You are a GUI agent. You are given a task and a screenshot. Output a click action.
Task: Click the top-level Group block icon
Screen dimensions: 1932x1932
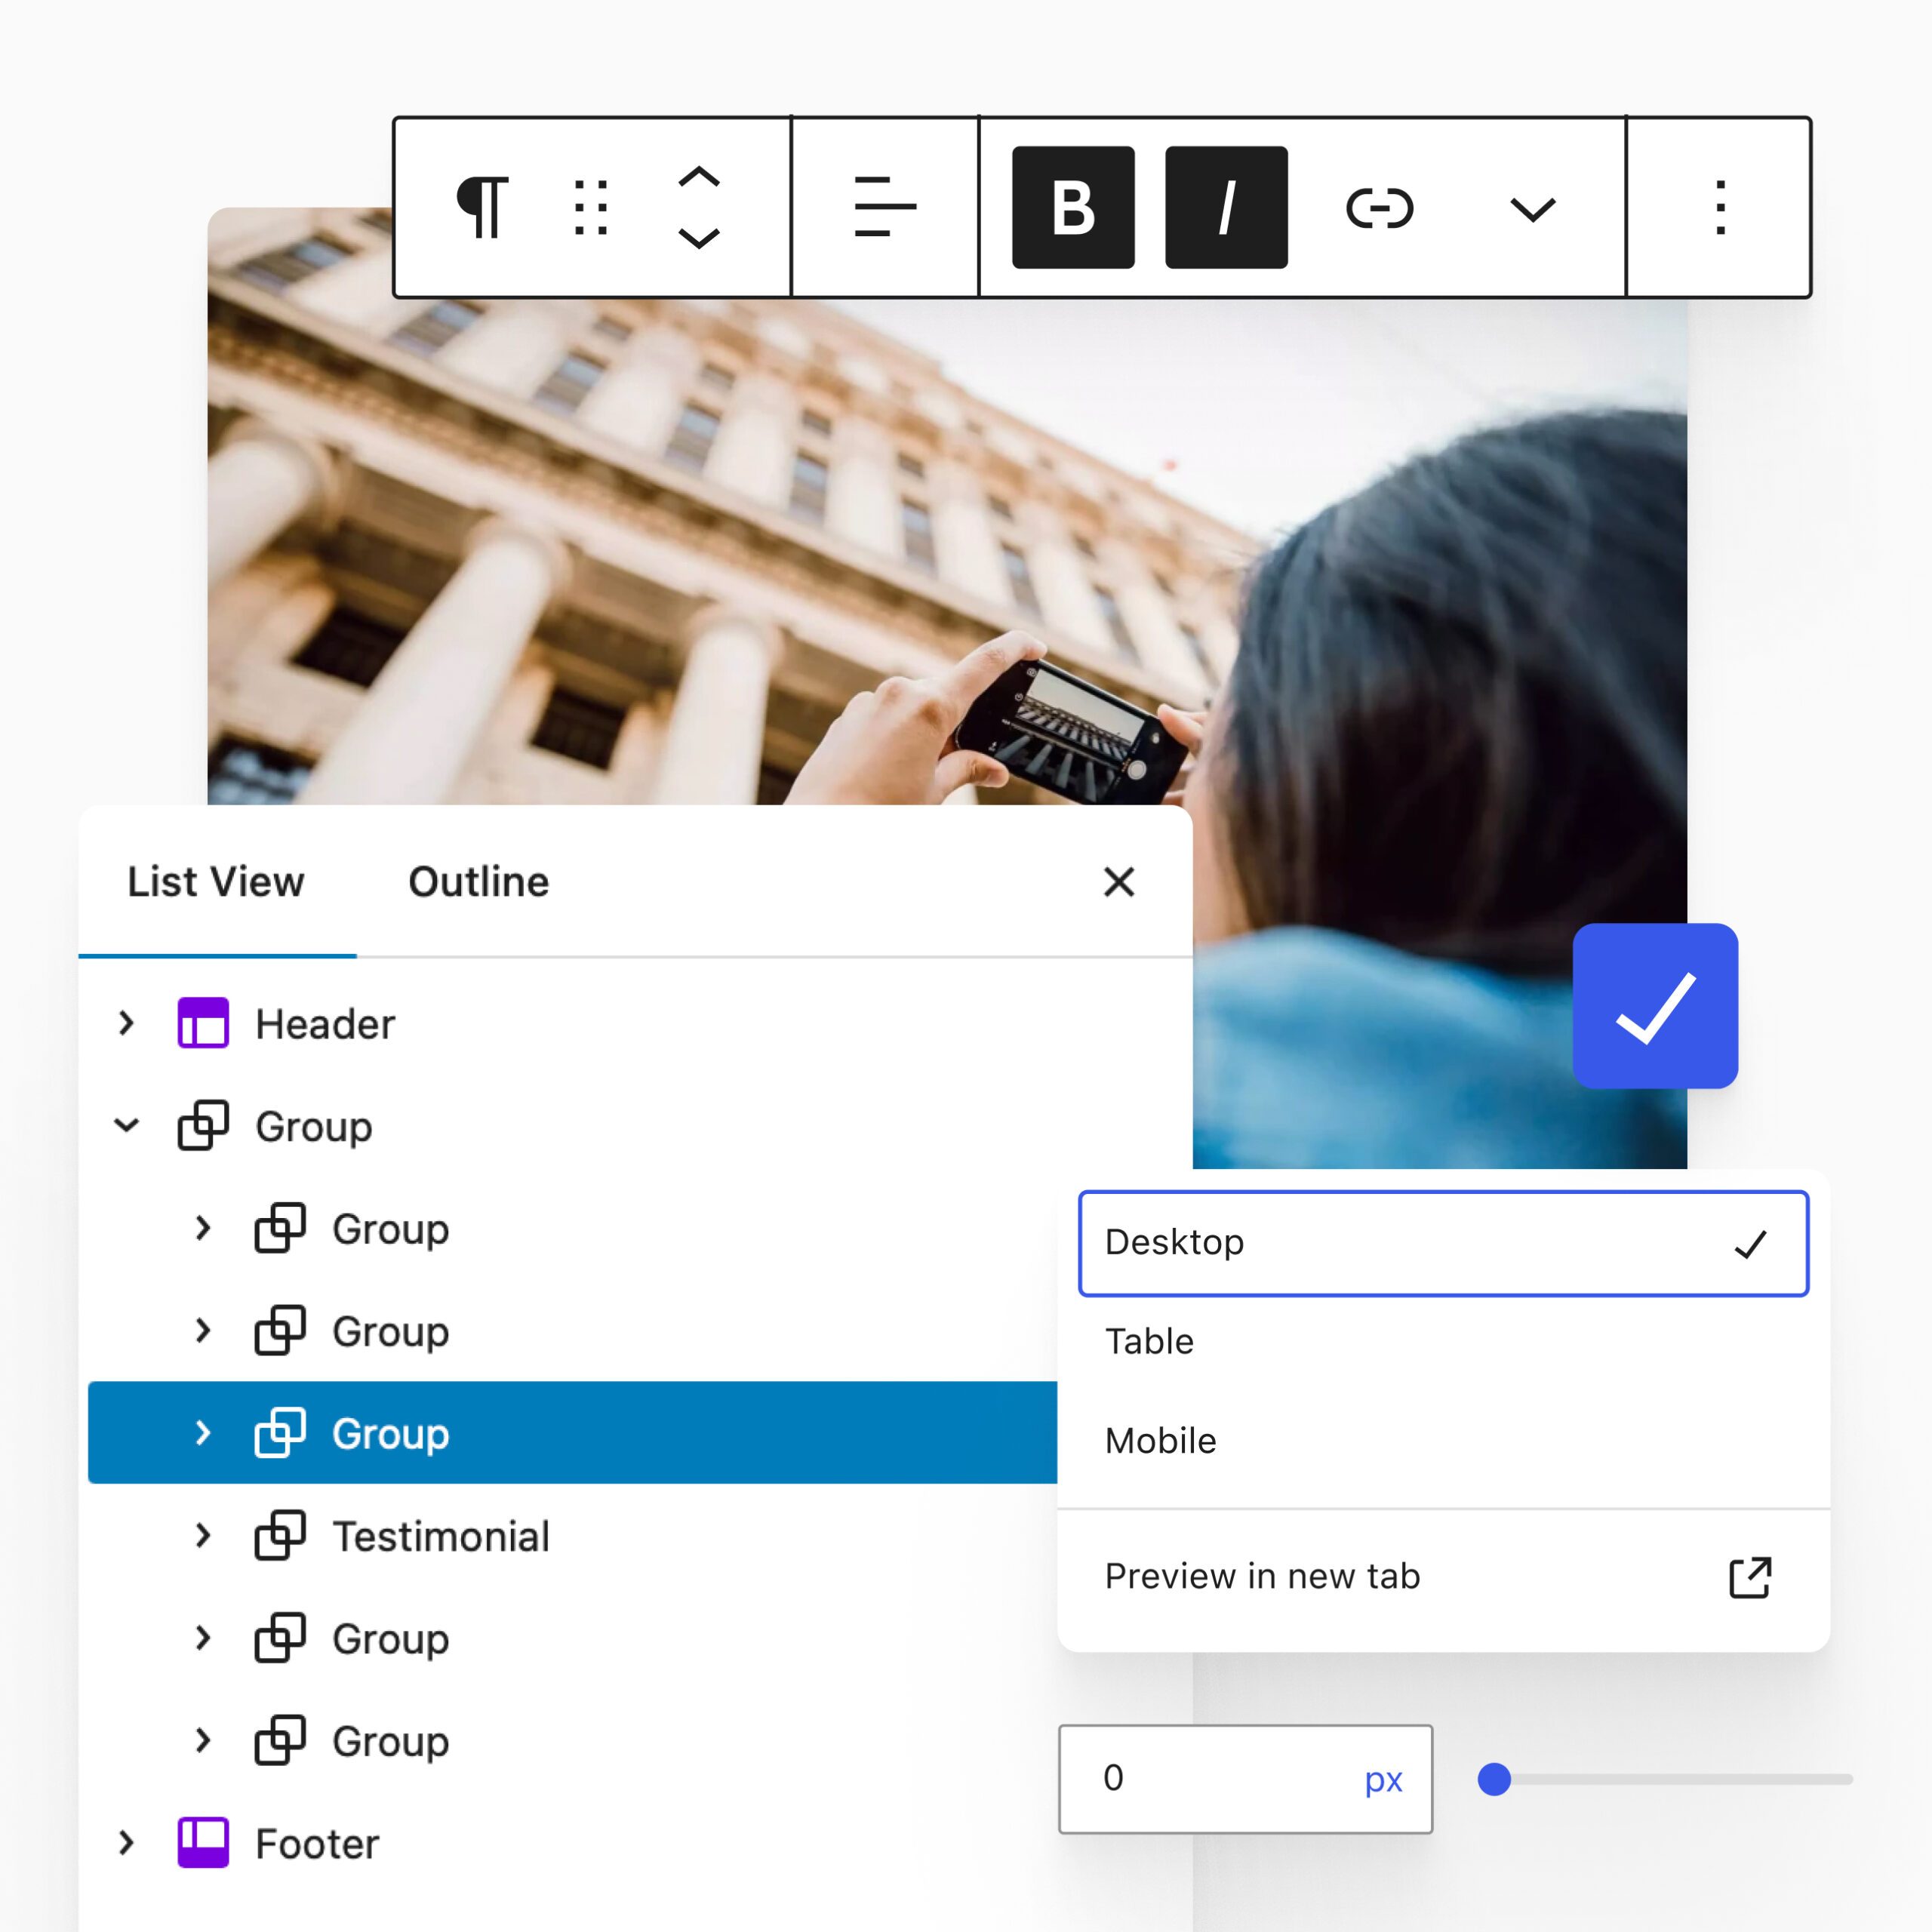click(x=203, y=1125)
